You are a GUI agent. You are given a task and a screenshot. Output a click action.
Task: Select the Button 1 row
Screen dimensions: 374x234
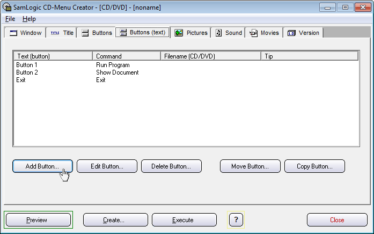pyautogui.click(x=186, y=65)
